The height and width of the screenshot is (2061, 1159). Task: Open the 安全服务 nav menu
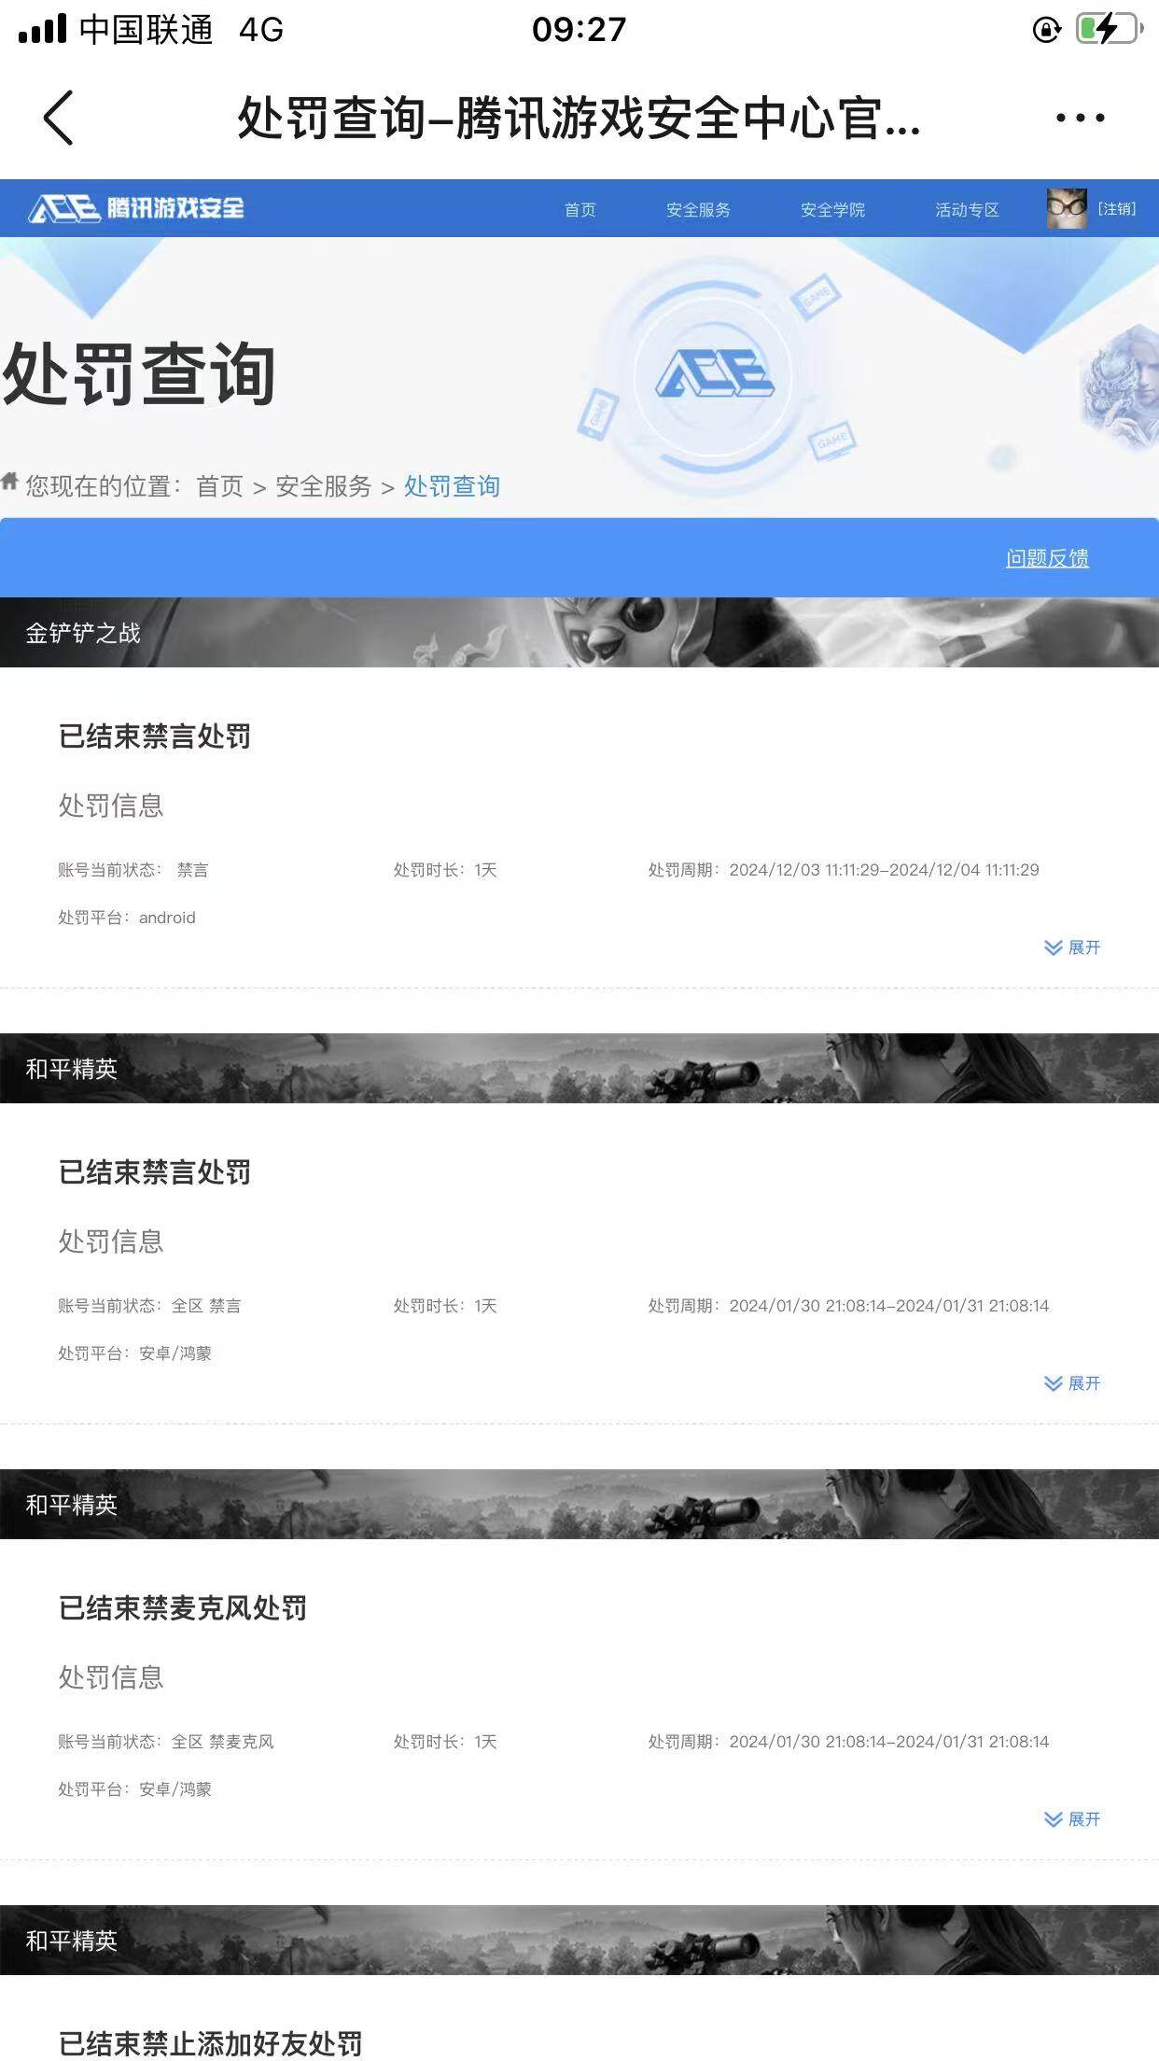698,209
